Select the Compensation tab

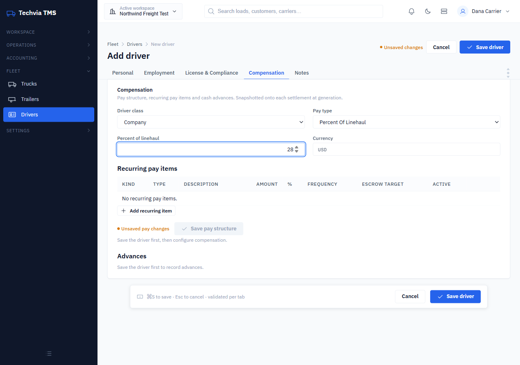click(x=266, y=73)
